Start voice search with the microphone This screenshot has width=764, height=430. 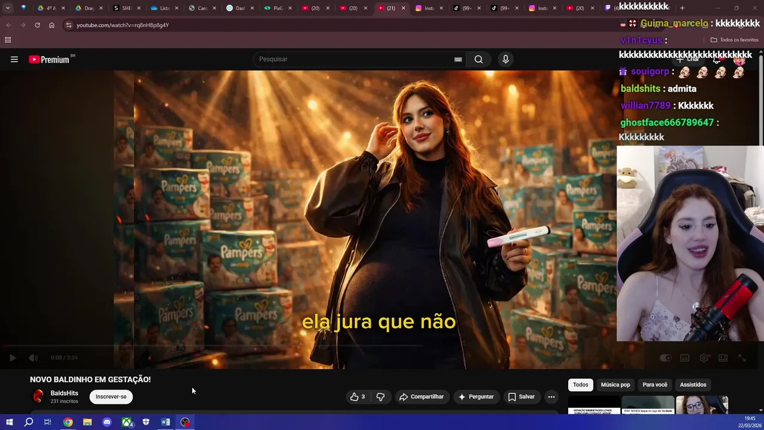[x=506, y=59]
